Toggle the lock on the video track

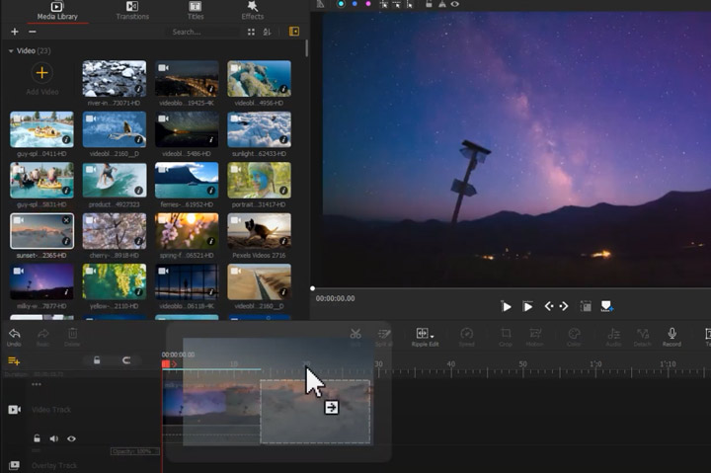tap(37, 438)
